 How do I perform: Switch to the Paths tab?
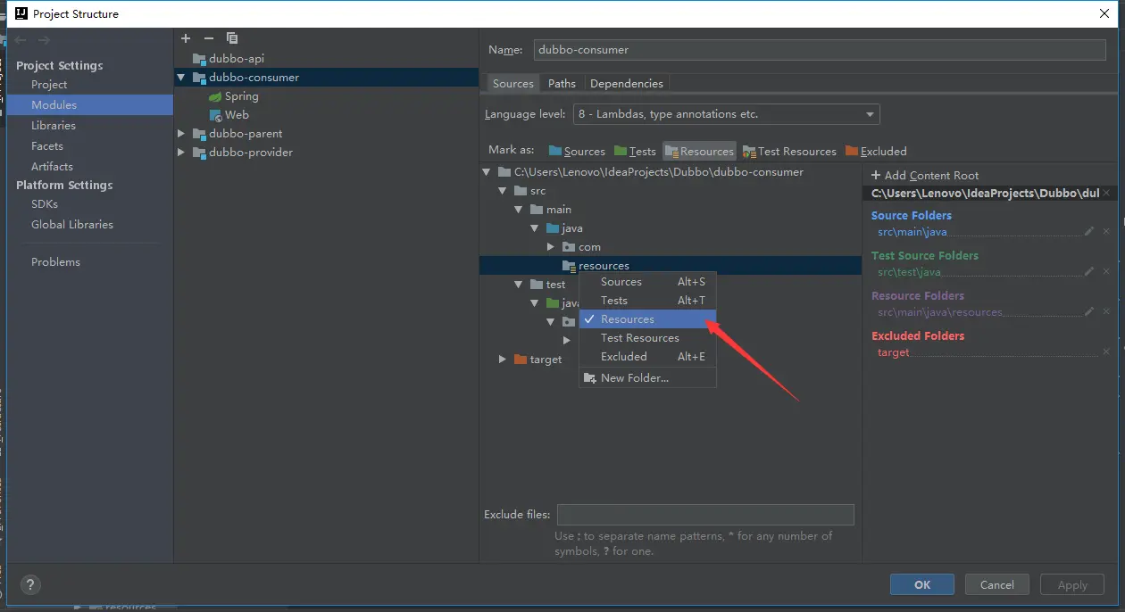pos(562,84)
